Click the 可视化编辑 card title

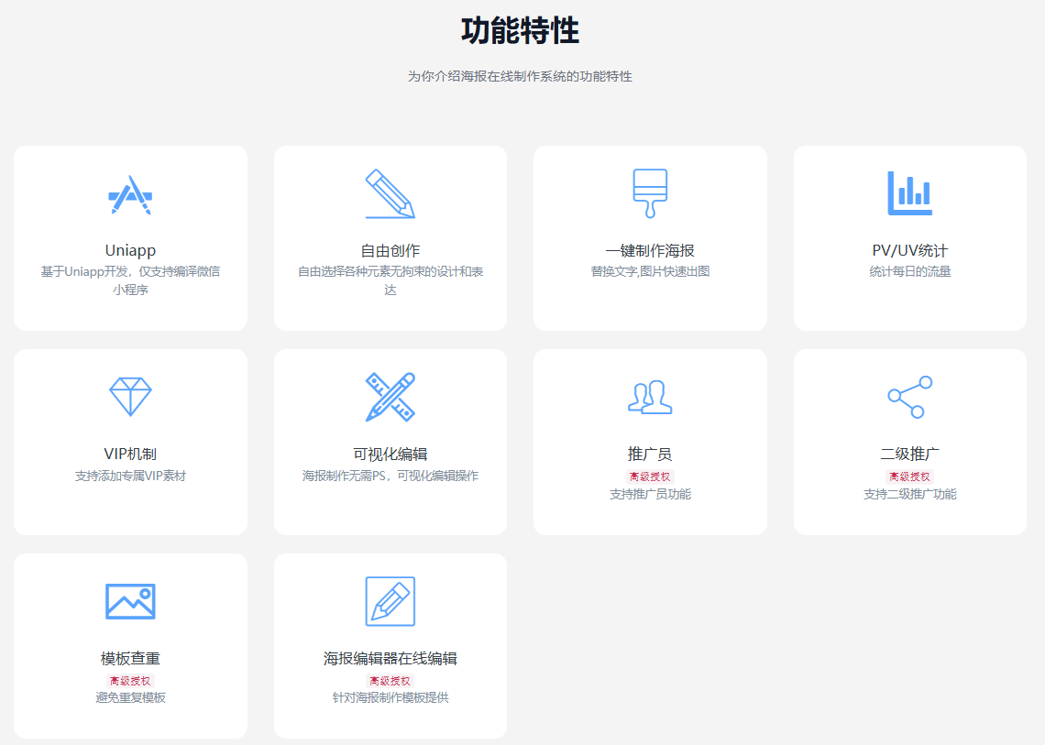tap(390, 454)
